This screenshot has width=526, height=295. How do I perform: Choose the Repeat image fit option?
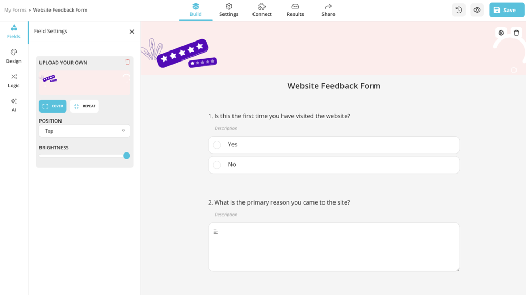[84, 106]
